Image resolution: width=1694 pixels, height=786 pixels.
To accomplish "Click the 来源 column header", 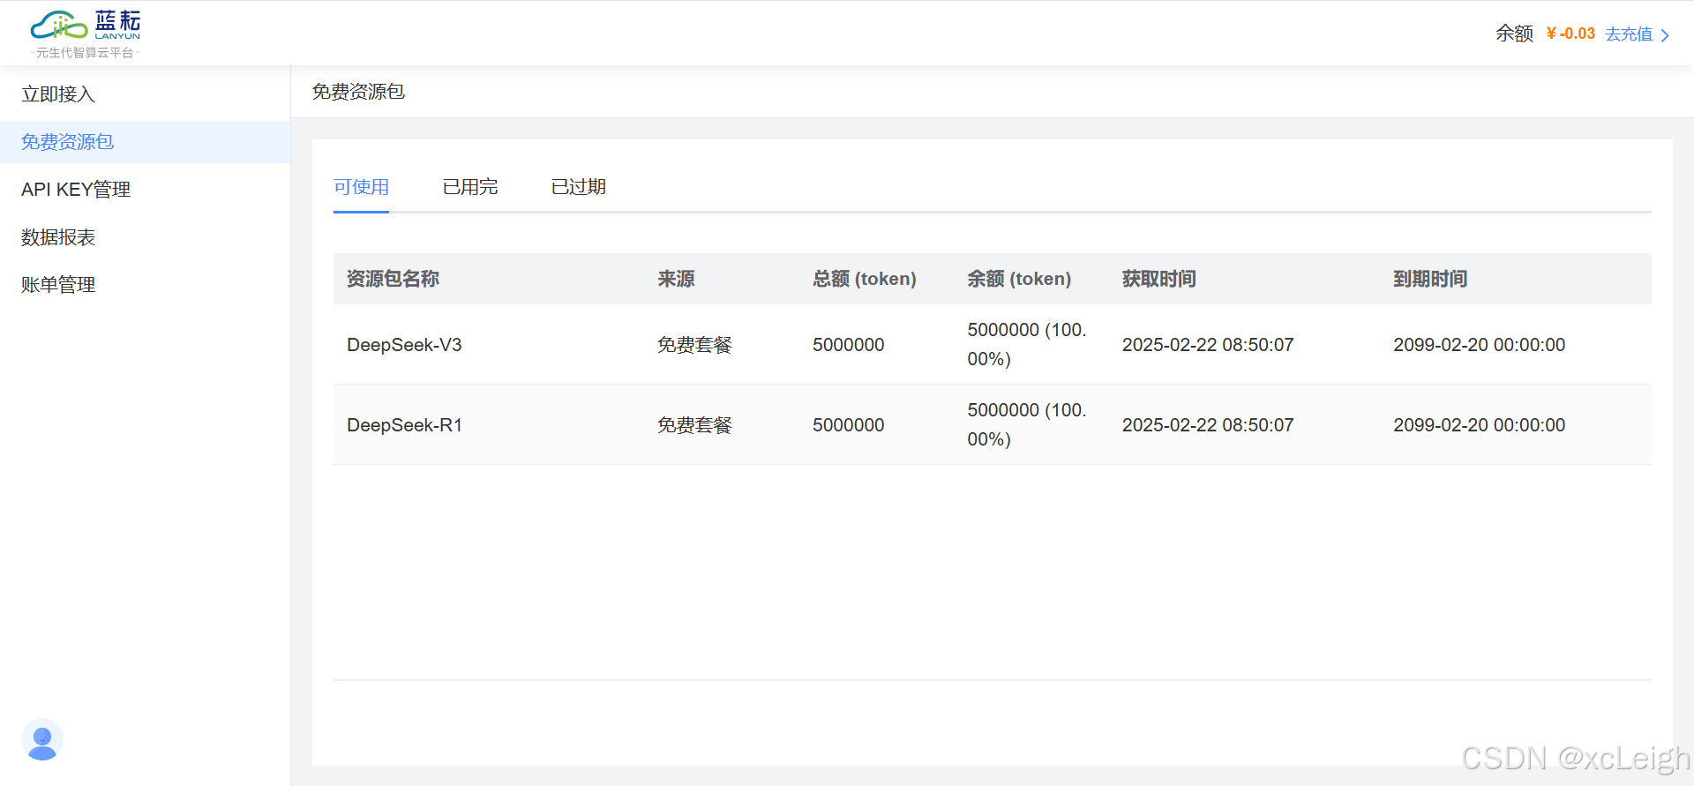I will click(x=676, y=279).
